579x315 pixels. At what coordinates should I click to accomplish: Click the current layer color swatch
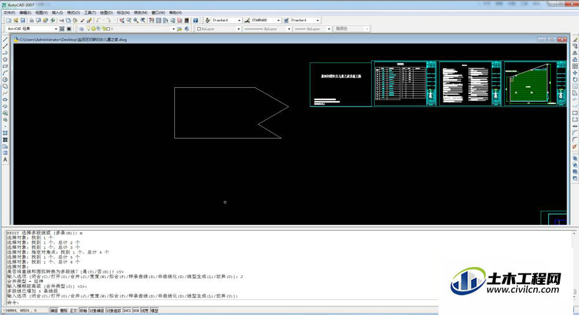click(x=108, y=29)
